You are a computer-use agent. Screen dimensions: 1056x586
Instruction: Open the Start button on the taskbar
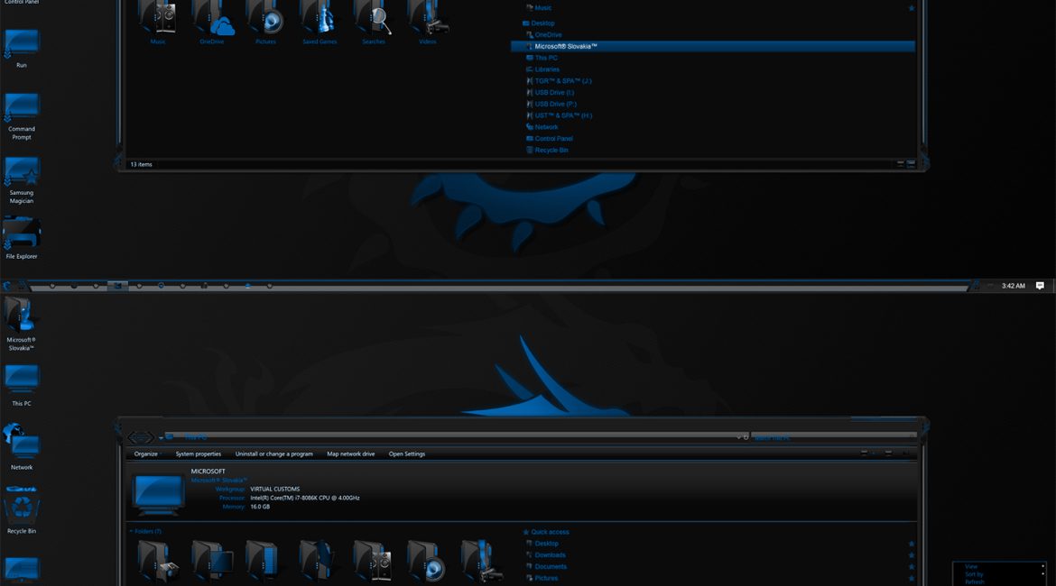click(x=7, y=286)
